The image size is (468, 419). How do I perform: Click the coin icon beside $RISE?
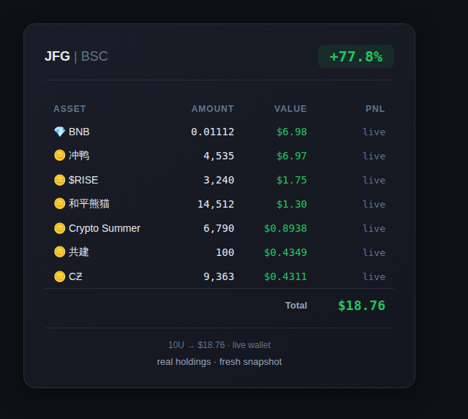pos(59,180)
